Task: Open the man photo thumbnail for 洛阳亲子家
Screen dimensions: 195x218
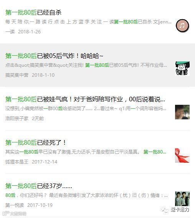Action: (182, 112)
